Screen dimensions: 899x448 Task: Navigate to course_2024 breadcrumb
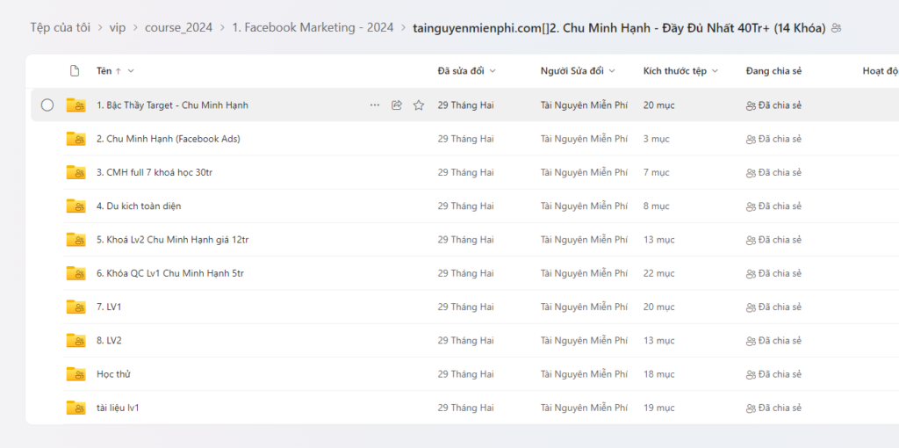coord(181,27)
